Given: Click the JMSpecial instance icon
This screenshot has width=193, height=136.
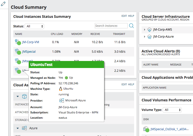Looking at the screenshot, I should coord(18,51).
